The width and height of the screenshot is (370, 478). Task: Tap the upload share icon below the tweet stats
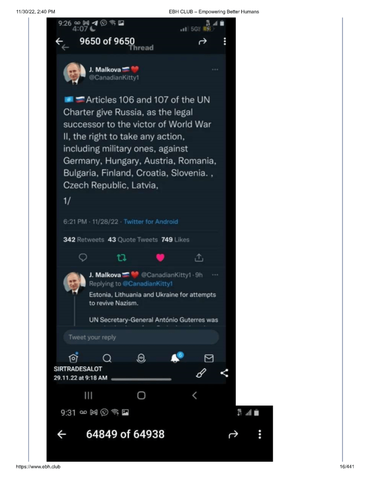tap(198, 257)
